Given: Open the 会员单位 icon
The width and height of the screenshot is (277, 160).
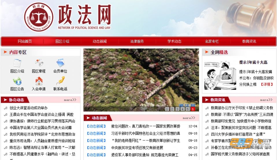Looking at the screenshot, I should pos(60,63).
